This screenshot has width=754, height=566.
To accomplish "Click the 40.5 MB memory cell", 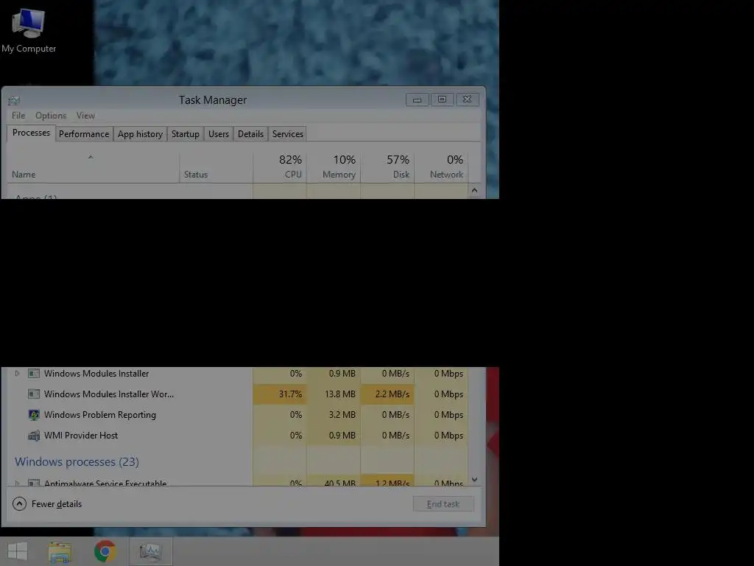I will [x=334, y=481].
